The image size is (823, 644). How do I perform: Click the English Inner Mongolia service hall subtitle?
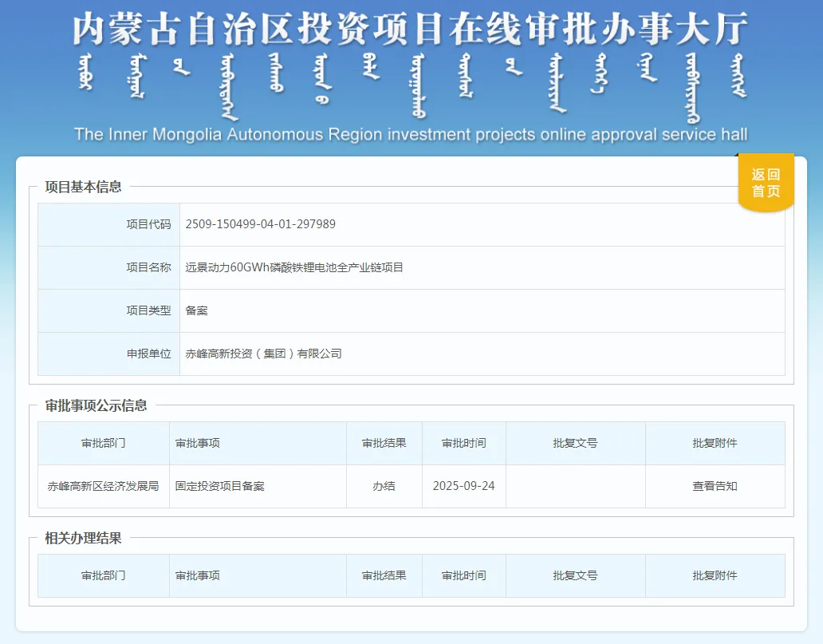point(411,135)
